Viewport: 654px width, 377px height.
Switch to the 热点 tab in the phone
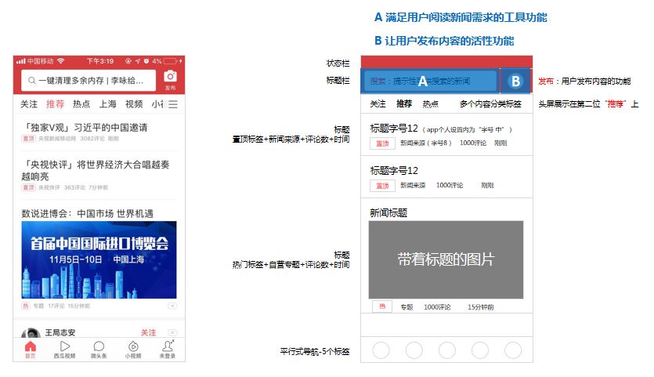(x=81, y=104)
